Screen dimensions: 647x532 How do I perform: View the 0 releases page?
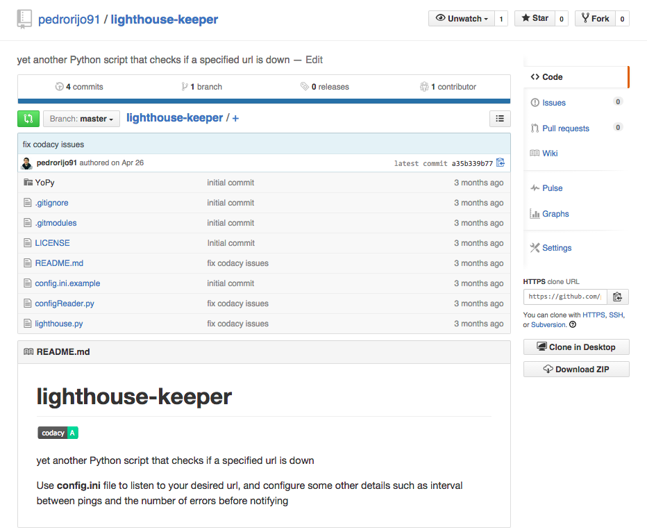coord(325,87)
